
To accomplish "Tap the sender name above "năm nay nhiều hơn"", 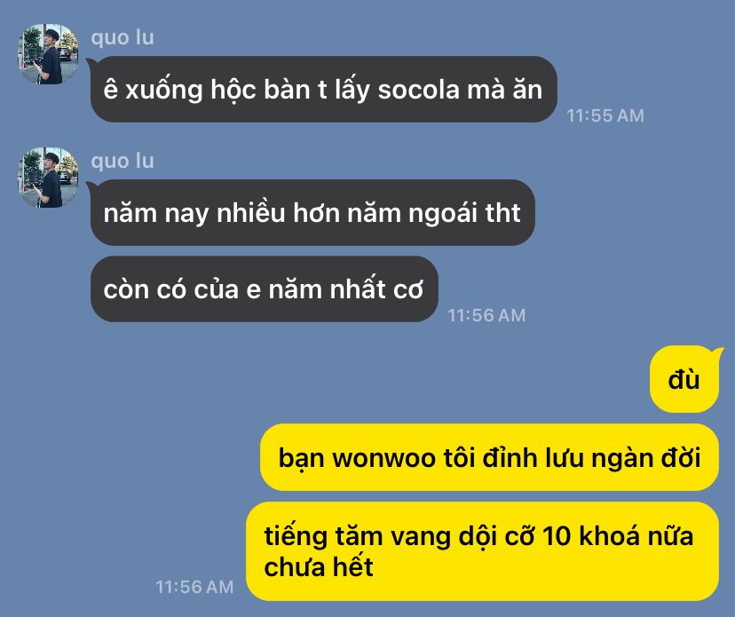I will click(x=122, y=161).
